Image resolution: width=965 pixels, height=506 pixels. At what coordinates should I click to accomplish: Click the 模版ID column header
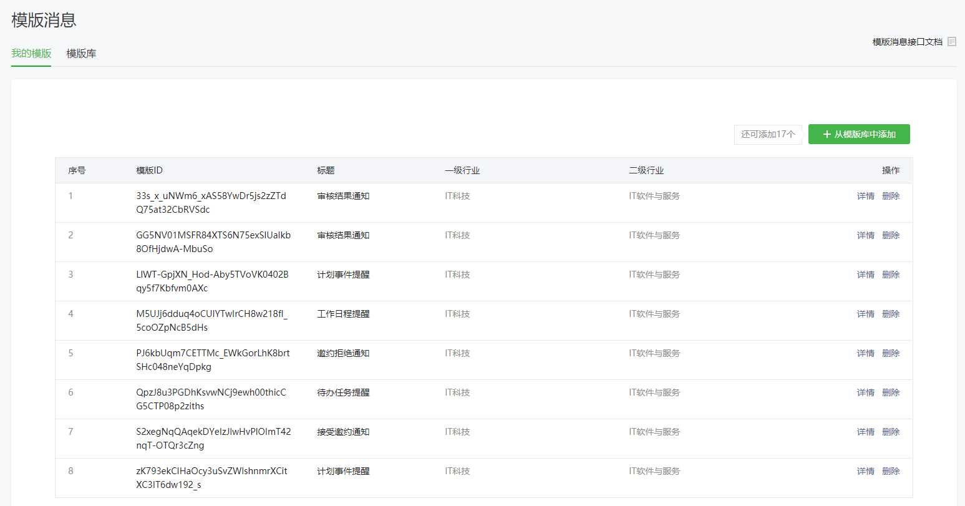(149, 170)
